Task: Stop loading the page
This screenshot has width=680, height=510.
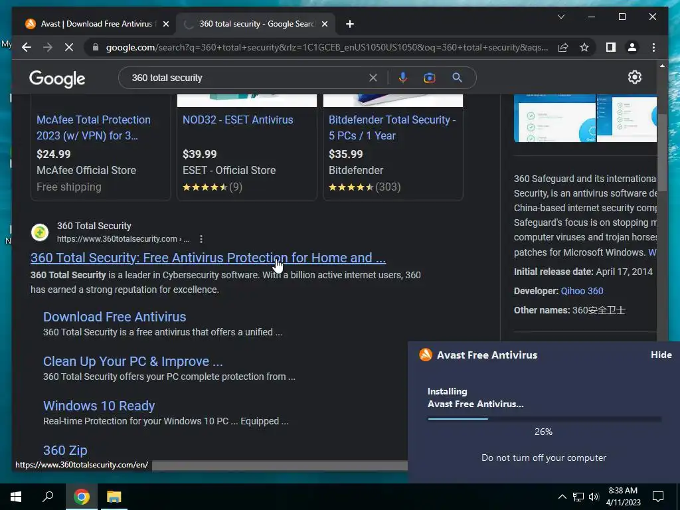Action: click(x=69, y=47)
